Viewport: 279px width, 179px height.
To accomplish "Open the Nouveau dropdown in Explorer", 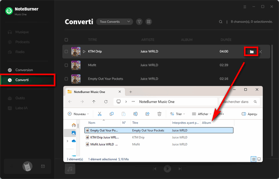I will (78, 114).
